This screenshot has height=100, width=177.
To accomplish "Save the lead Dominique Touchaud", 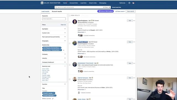I will (130, 63).
